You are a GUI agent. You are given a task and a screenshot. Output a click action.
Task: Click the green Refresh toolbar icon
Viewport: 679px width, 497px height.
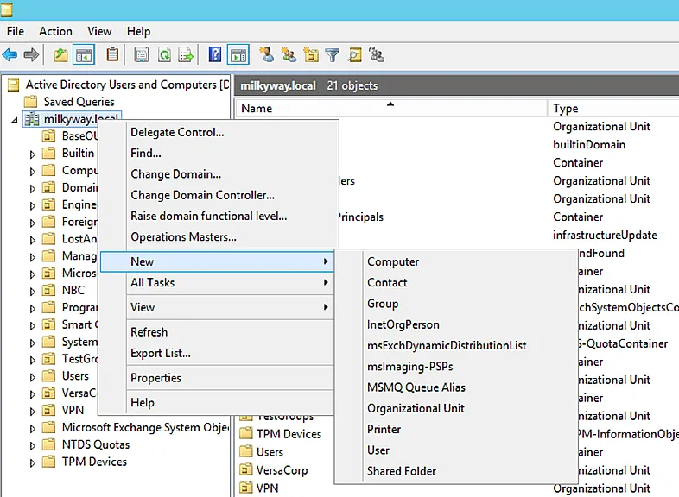164,55
